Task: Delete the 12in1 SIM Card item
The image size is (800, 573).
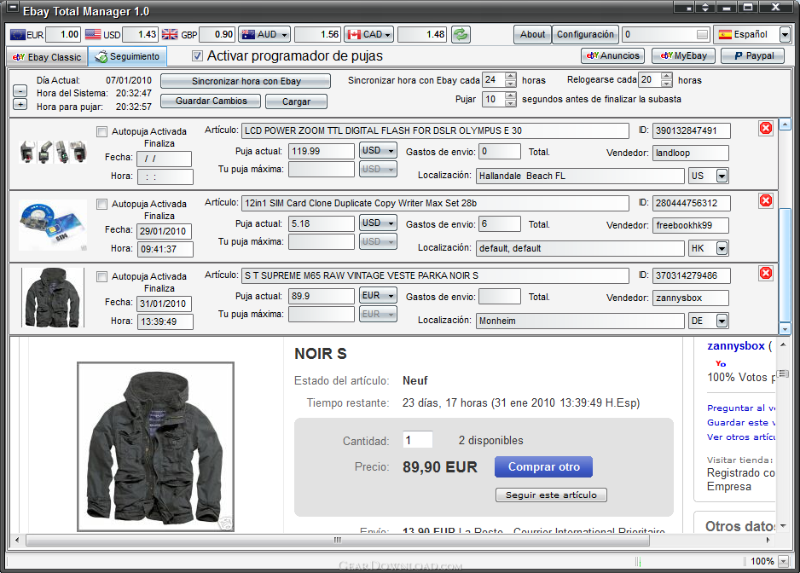Action: [x=765, y=201]
